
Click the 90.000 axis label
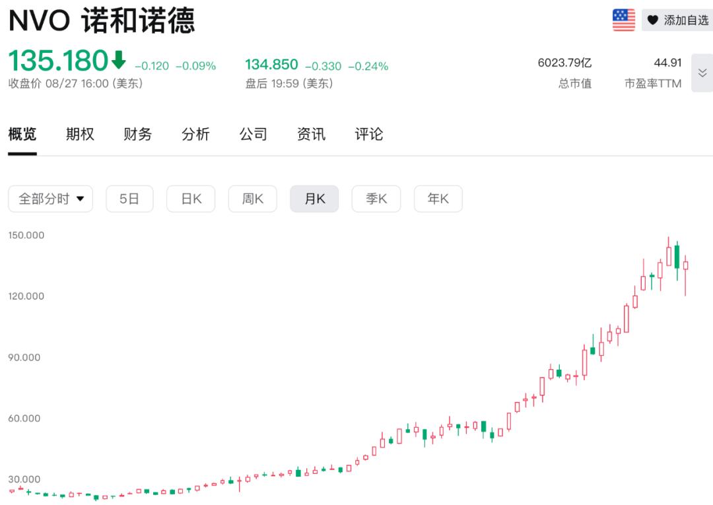(24, 358)
